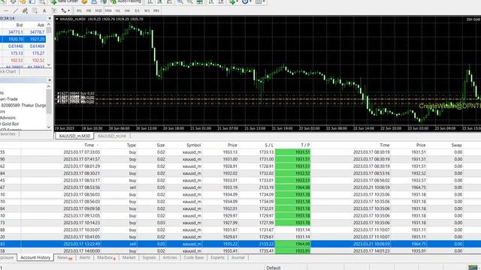This screenshot has height=270, width=481.
Task: Click Navigator scroll down arrow
Action: [x=49, y=127]
